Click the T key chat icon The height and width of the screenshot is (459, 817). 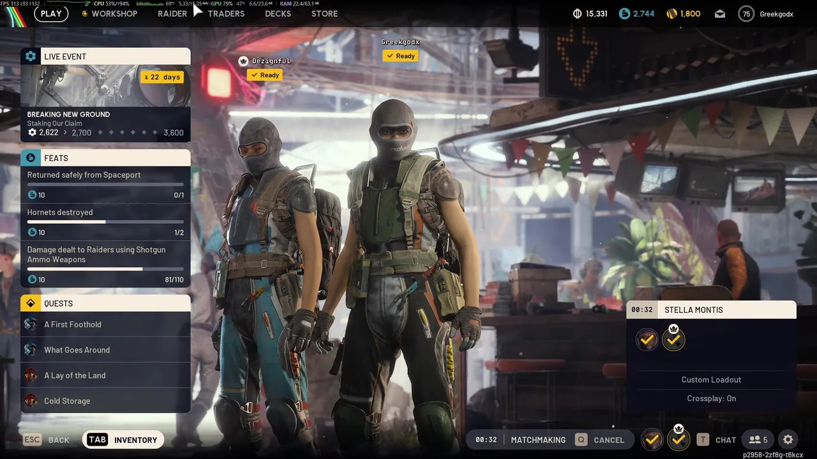pyautogui.click(x=703, y=439)
